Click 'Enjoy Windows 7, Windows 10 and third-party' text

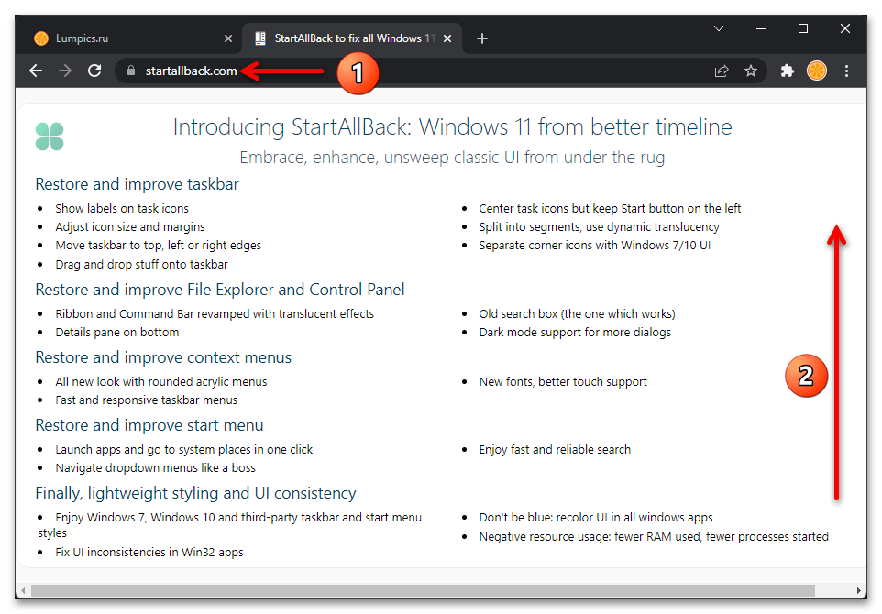pos(229,525)
